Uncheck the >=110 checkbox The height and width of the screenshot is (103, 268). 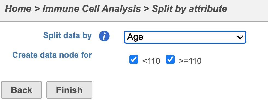[170, 59]
